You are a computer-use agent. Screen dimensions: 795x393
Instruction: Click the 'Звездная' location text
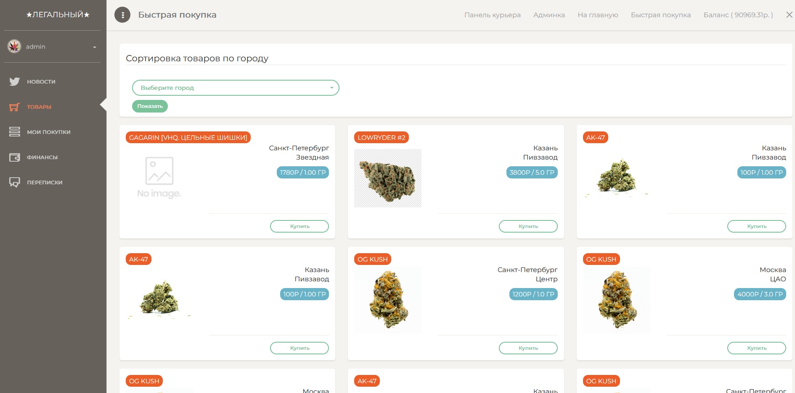[x=313, y=157]
